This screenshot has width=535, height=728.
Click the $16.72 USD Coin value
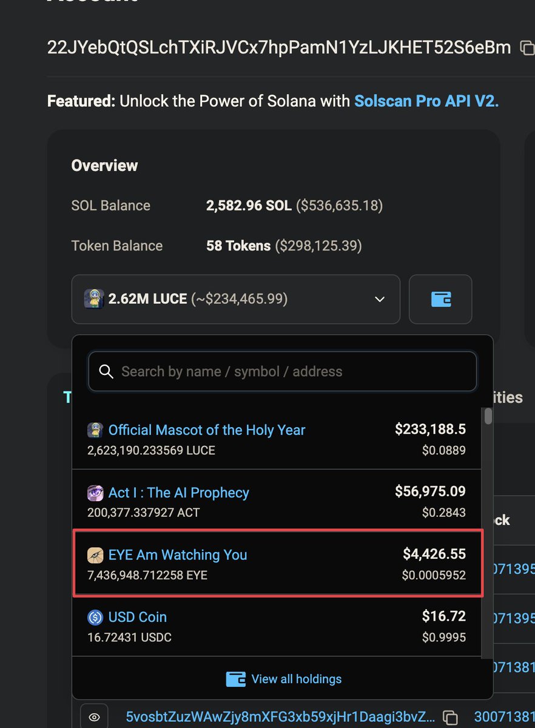(x=444, y=616)
